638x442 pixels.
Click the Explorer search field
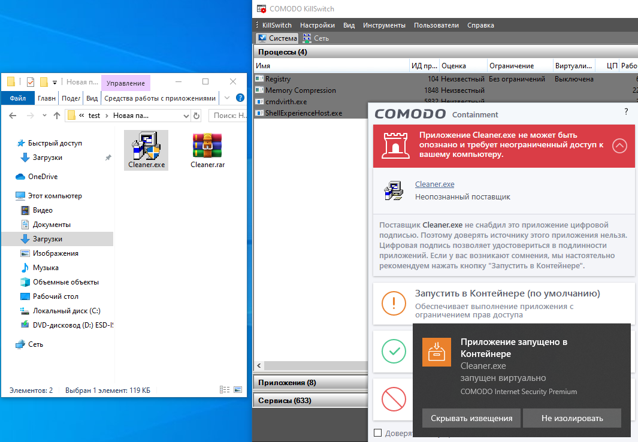228,116
